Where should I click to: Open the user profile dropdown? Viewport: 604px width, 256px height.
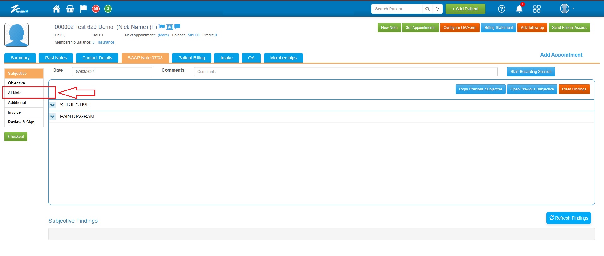coord(567,9)
